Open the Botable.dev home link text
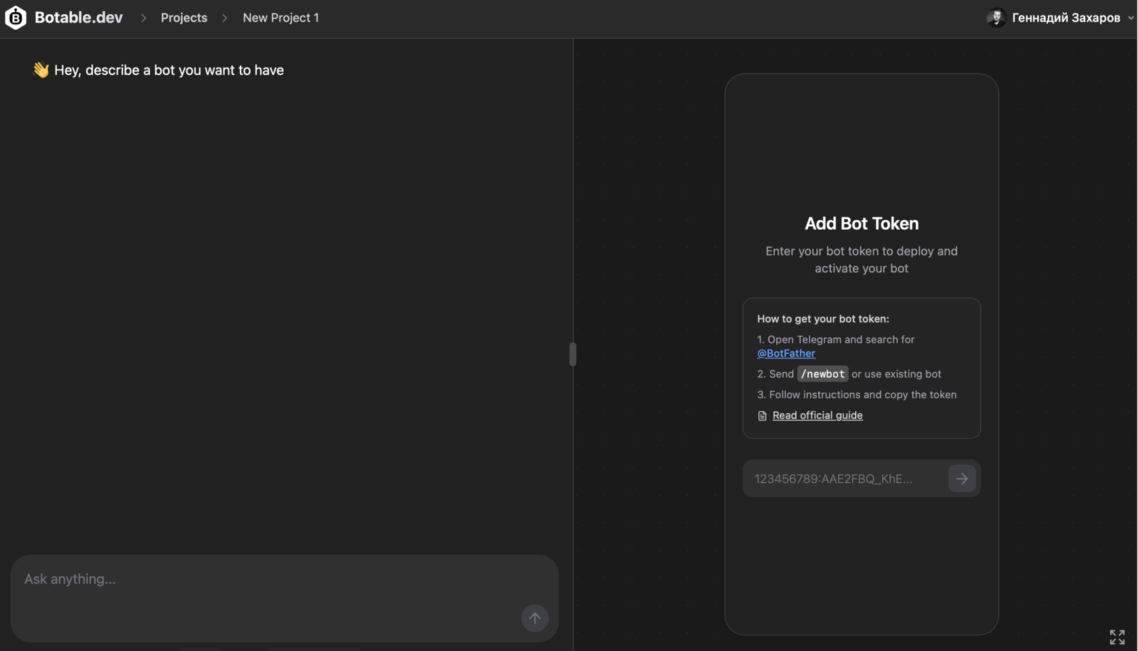Screen dimensions: 1138x651 coord(79,18)
